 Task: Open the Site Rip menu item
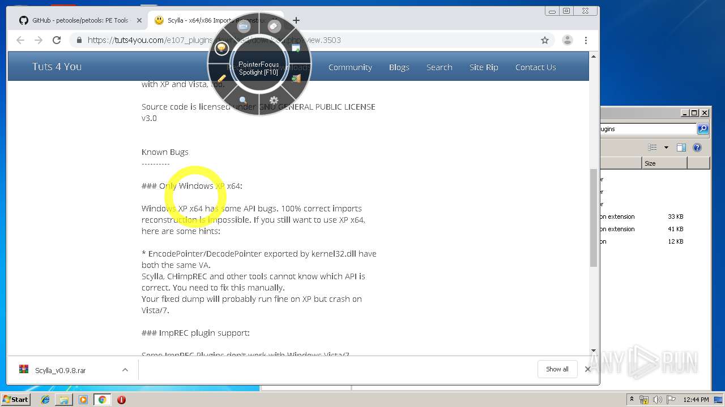484,67
